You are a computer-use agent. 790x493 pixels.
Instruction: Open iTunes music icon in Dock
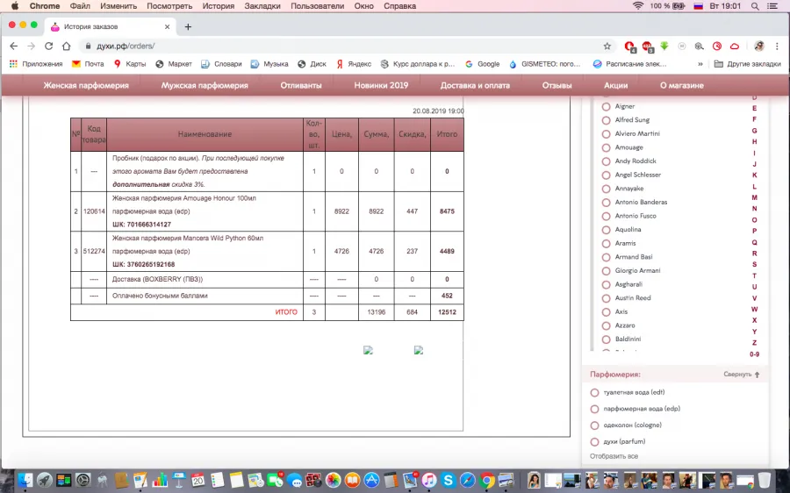tap(428, 480)
